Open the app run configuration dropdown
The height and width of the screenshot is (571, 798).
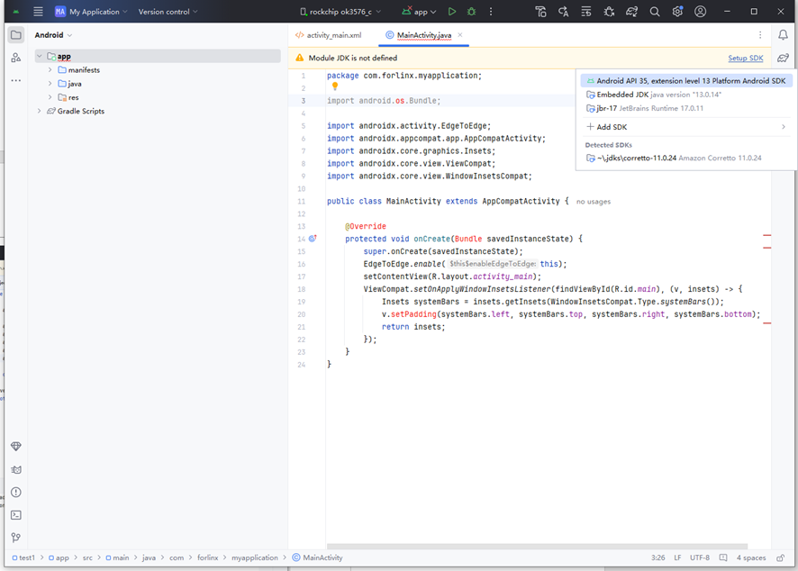[x=420, y=12]
